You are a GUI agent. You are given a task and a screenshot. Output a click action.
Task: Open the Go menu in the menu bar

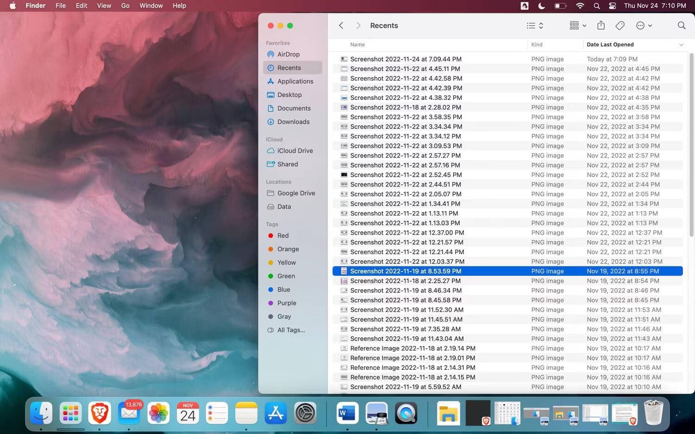(x=125, y=6)
